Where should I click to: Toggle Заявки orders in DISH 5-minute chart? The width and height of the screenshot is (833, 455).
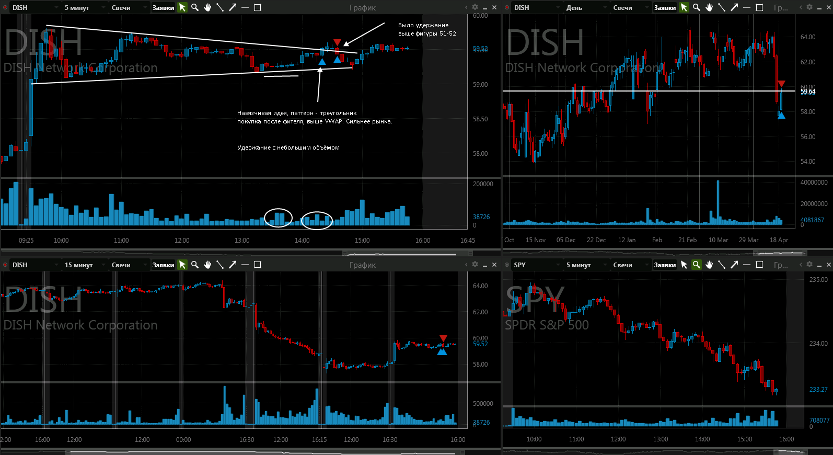pyautogui.click(x=163, y=7)
